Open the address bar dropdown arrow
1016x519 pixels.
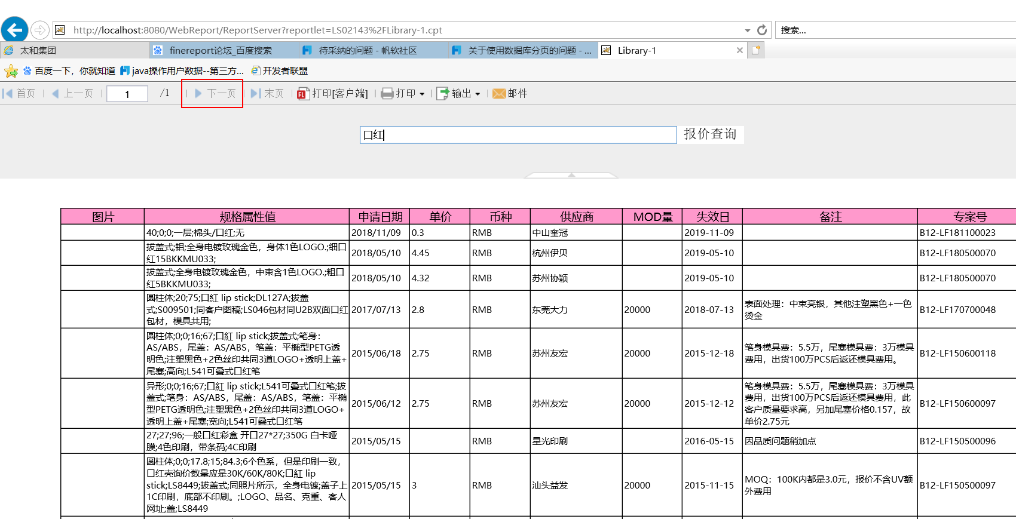(747, 30)
